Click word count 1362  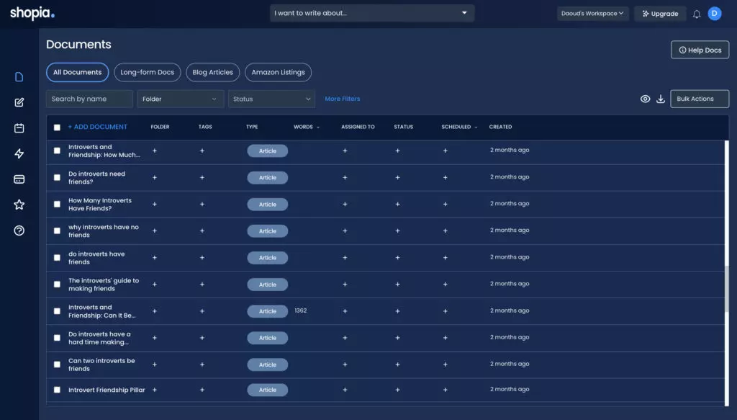tap(300, 310)
